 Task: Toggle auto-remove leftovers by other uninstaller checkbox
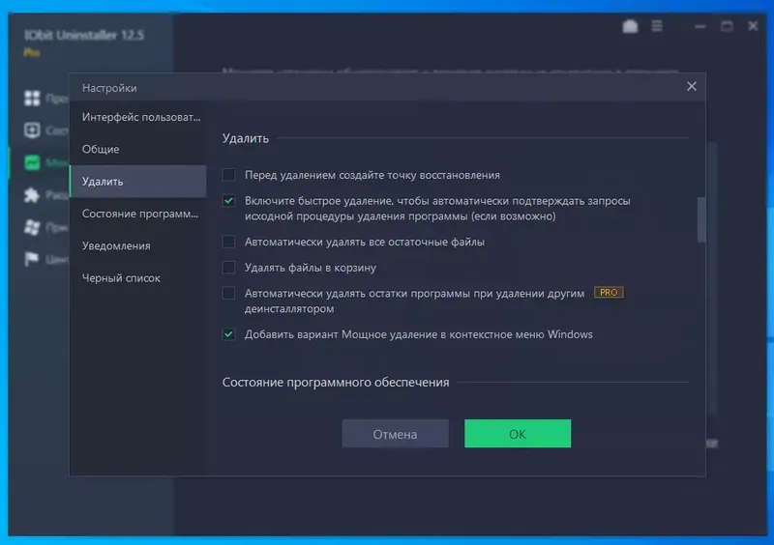[228, 293]
